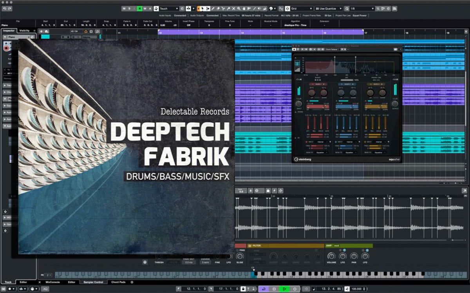Toggle the Snap button beside Grid

click(287, 9)
